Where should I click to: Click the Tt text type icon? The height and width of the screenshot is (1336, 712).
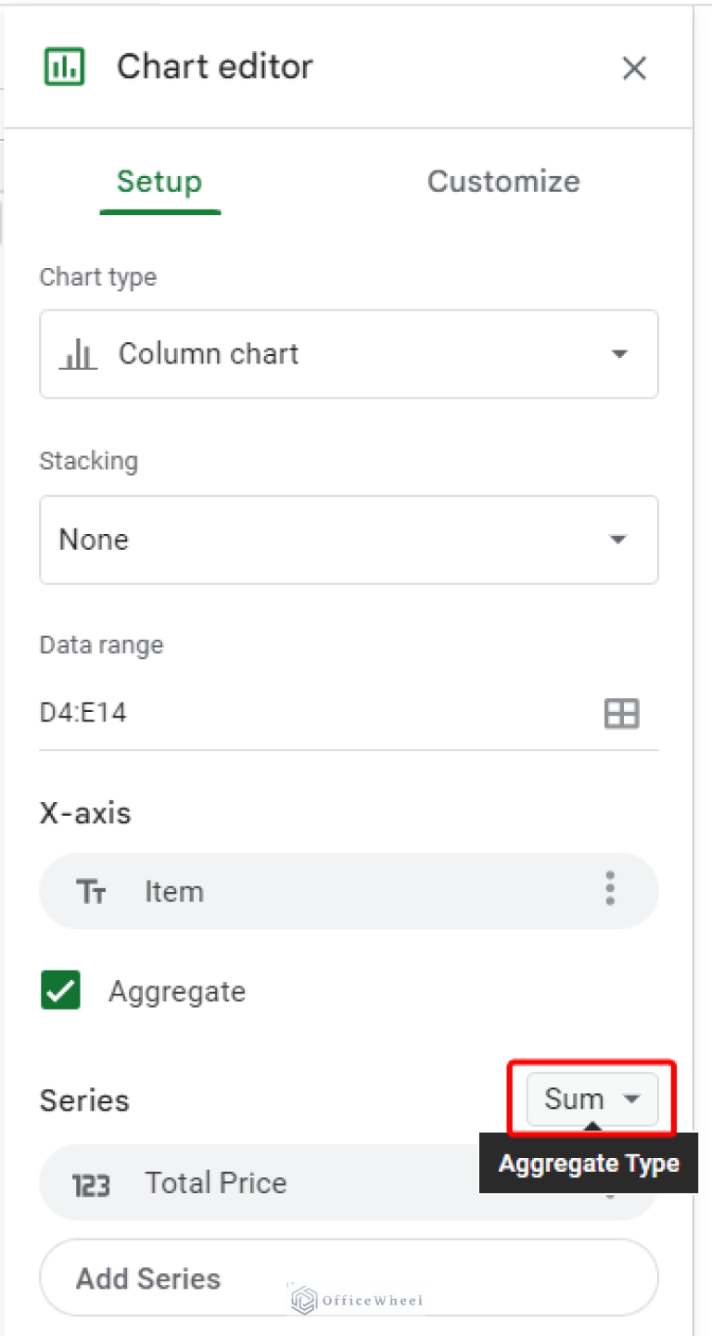(91, 892)
